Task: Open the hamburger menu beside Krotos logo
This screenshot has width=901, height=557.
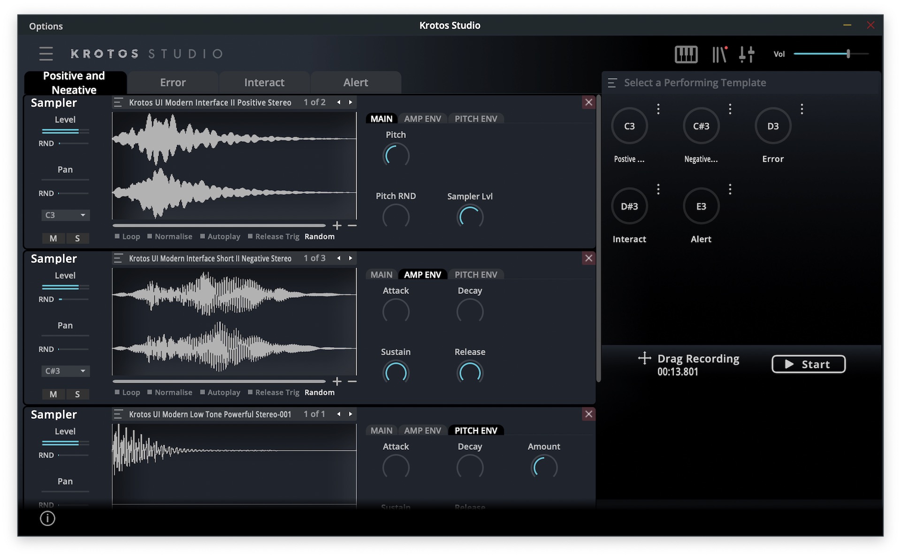Action: click(x=46, y=54)
